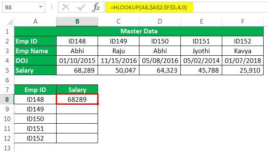Select row 2 header
Screen dimensions: 267x152
[7, 41]
